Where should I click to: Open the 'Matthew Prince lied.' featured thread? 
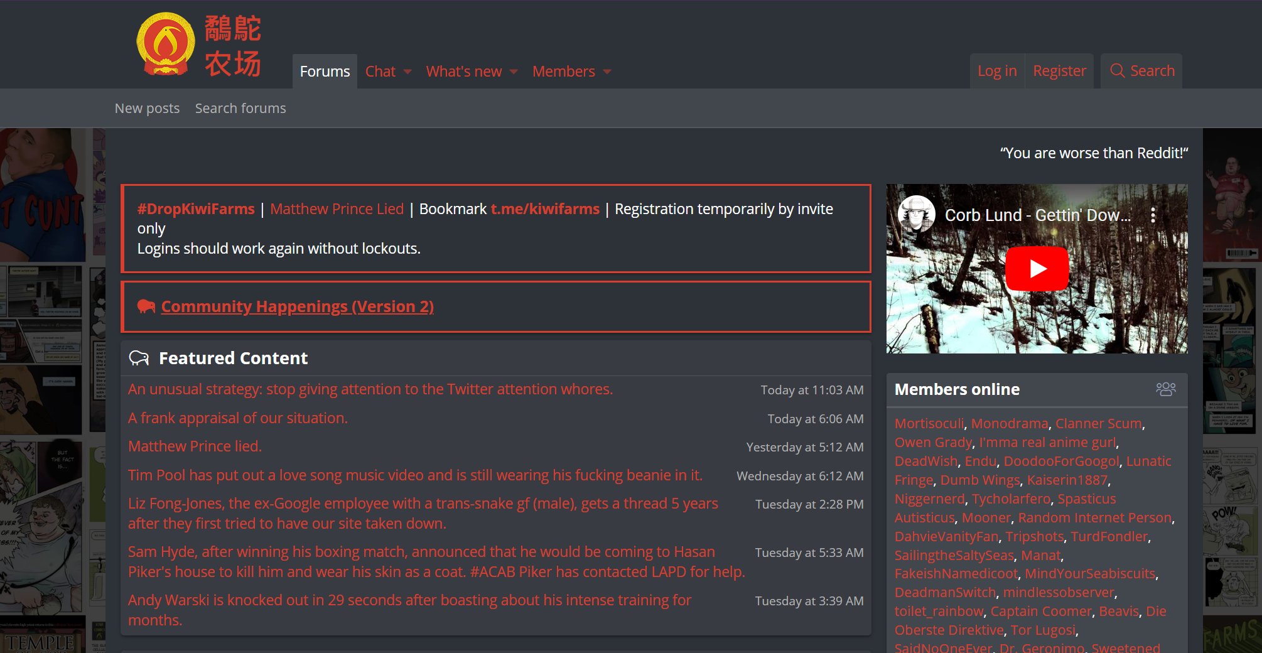[195, 446]
